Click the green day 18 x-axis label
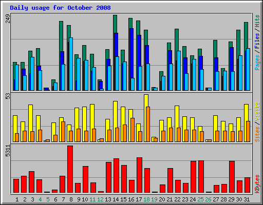 coord(146,199)
